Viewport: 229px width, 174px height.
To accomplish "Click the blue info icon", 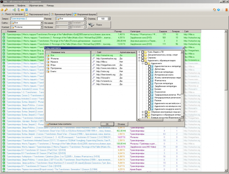I will [219, 10].
